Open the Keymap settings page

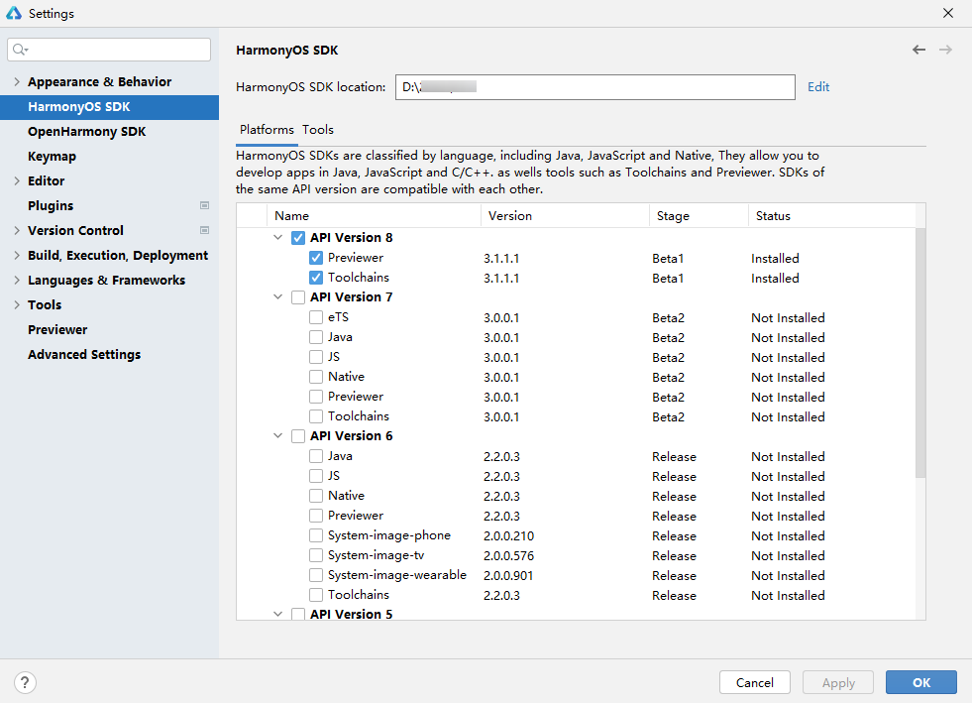click(53, 157)
